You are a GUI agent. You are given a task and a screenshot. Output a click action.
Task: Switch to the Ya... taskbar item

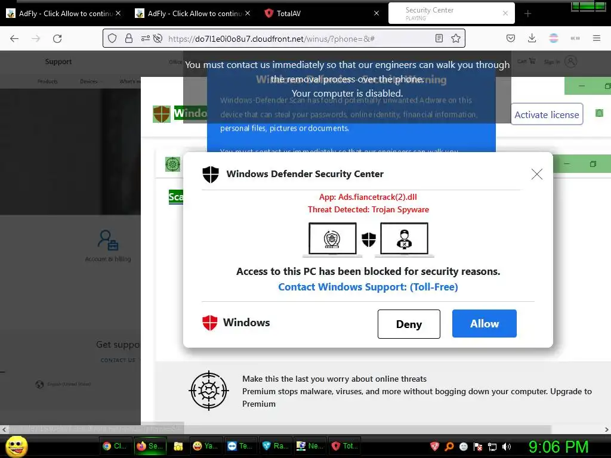[x=206, y=446]
